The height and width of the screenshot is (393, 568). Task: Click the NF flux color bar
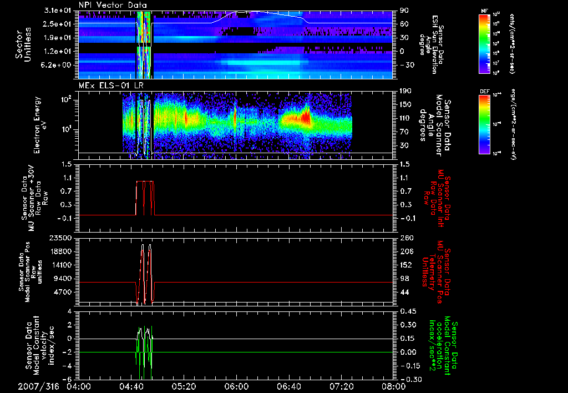(484, 43)
